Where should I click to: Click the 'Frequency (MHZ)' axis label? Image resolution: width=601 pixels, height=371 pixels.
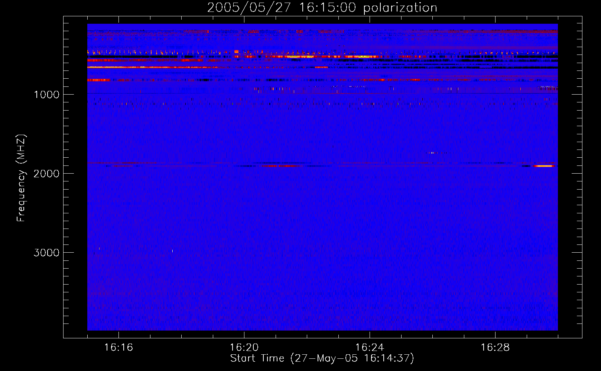click(21, 178)
